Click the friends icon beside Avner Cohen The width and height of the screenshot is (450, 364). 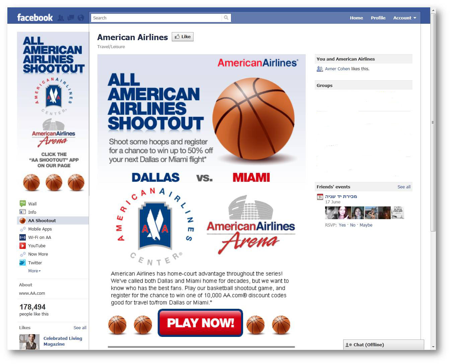[x=320, y=69]
